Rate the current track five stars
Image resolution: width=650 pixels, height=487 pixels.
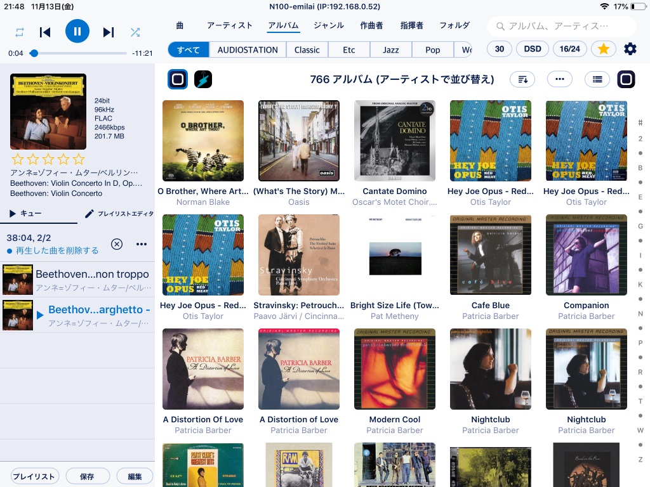[79, 159]
